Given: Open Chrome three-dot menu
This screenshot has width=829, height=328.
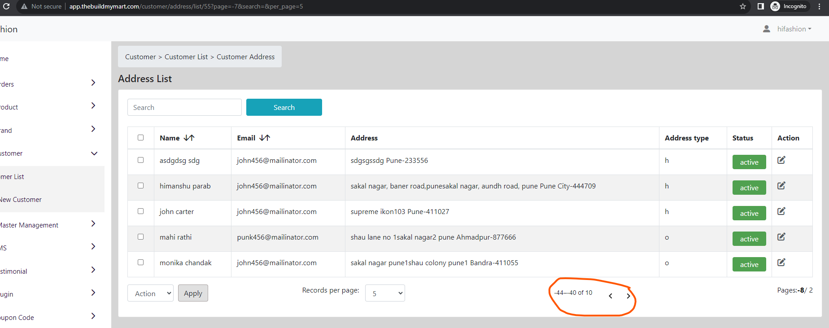Looking at the screenshot, I should coord(820,6).
